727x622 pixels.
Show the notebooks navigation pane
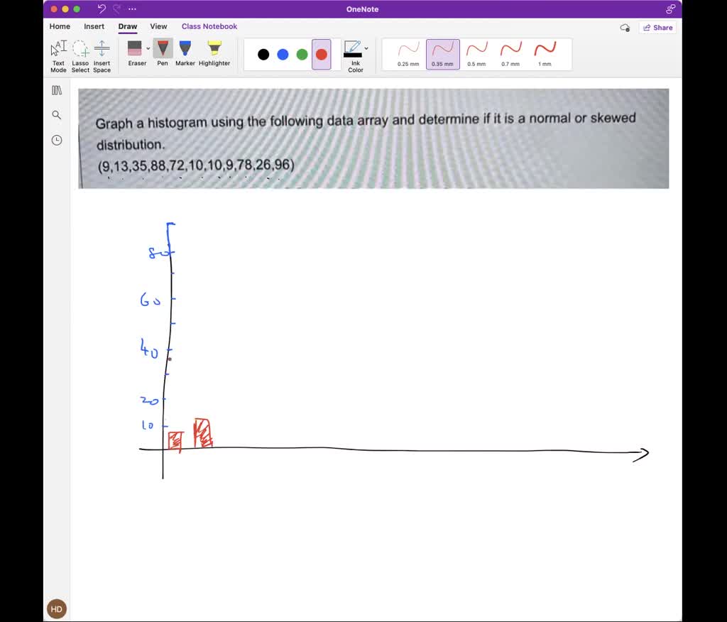click(x=57, y=90)
